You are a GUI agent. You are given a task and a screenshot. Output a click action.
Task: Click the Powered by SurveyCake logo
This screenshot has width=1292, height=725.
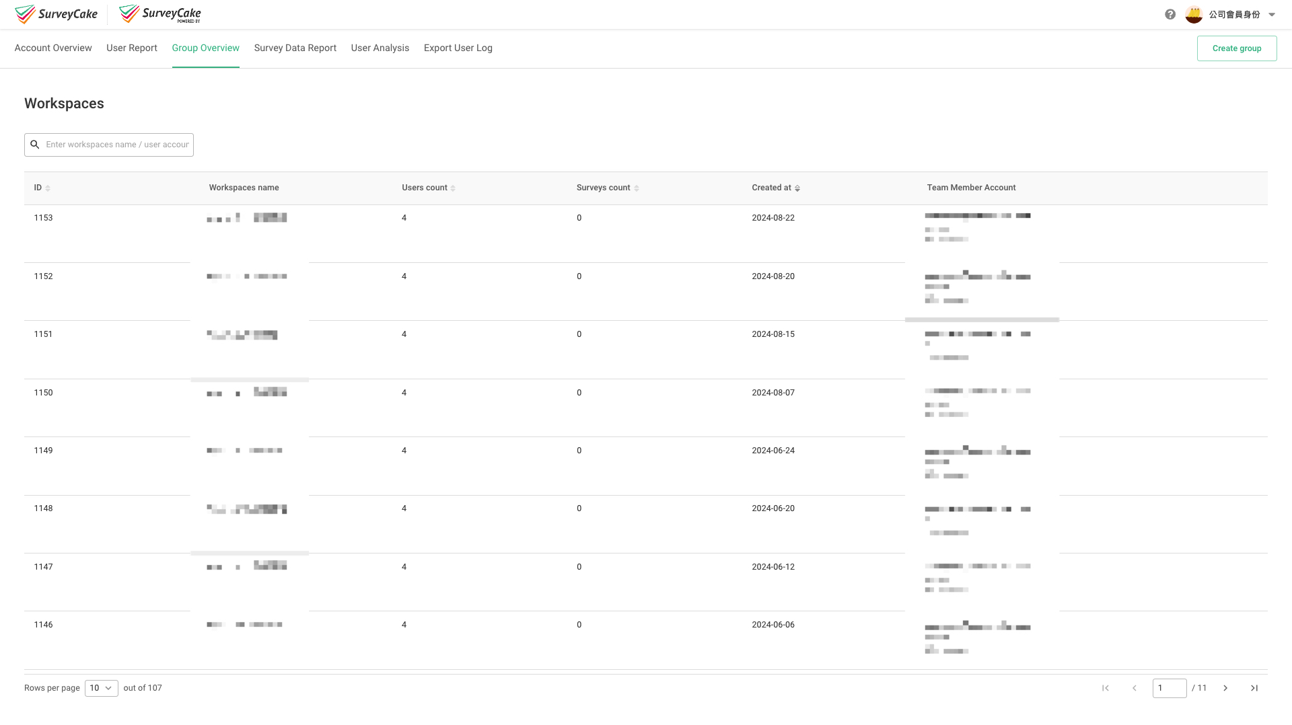tap(159, 13)
